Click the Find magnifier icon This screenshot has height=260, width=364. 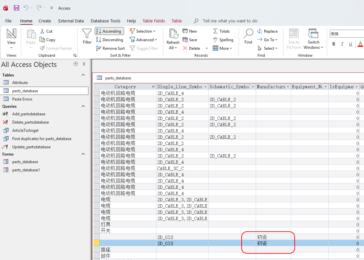pos(248,33)
